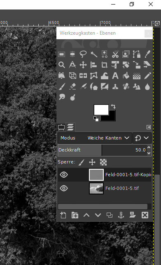This screenshot has width=161, height=265.
Task: Switch to the Ebenen layers tab
Action: click(70, 127)
